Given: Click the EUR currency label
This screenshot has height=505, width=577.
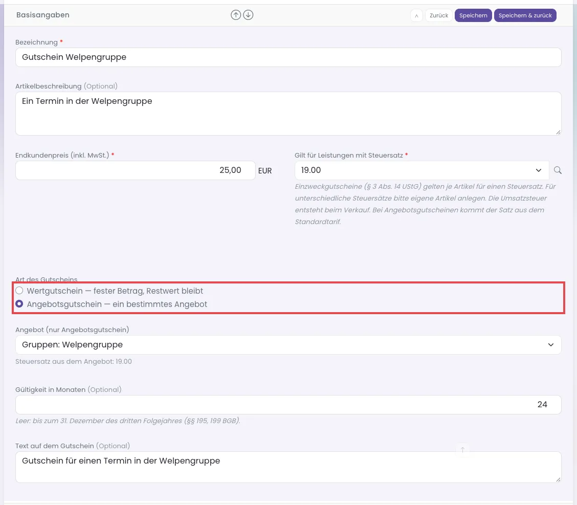Looking at the screenshot, I should tap(265, 171).
